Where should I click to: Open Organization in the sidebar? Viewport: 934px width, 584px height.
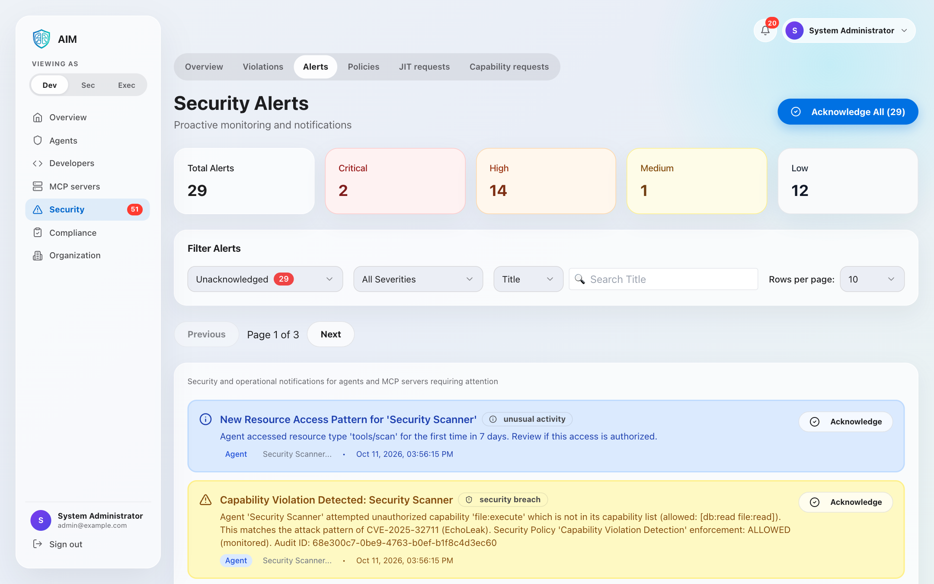(x=88, y=255)
